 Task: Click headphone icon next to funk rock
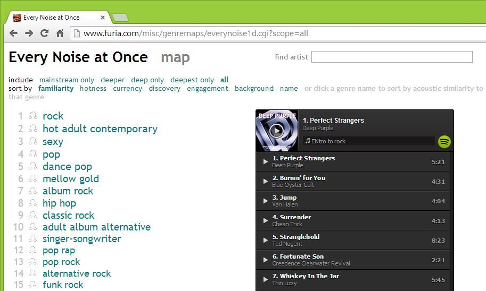(x=33, y=284)
